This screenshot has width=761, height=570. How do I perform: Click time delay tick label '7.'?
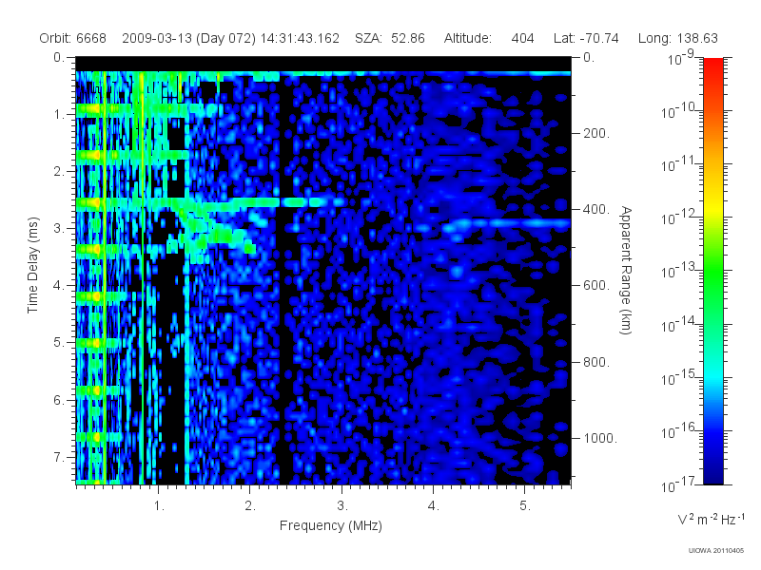[x=59, y=457]
